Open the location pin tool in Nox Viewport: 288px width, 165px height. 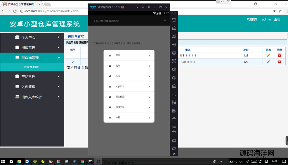174,45
